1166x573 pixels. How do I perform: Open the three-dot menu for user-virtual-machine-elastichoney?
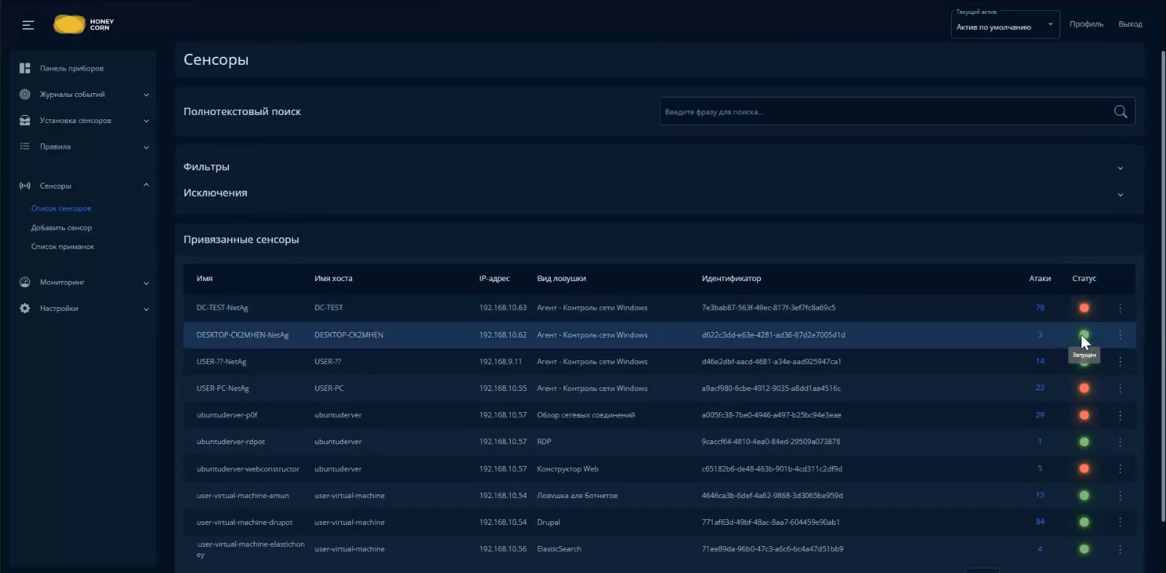tap(1120, 549)
